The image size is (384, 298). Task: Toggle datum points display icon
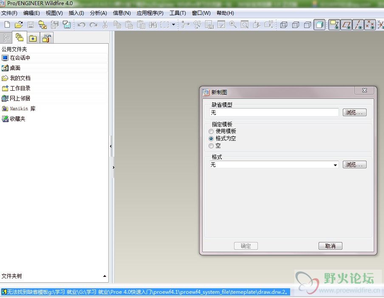pos(370,25)
